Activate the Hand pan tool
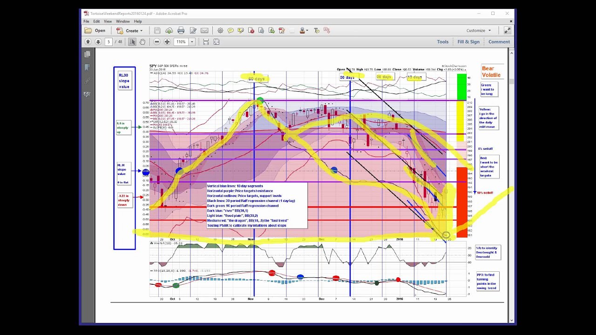The height and width of the screenshot is (335, 596). pyautogui.click(x=142, y=42)
